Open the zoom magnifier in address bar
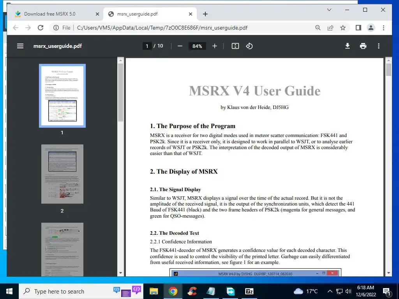399x299 pixels. tap(318, 28)
